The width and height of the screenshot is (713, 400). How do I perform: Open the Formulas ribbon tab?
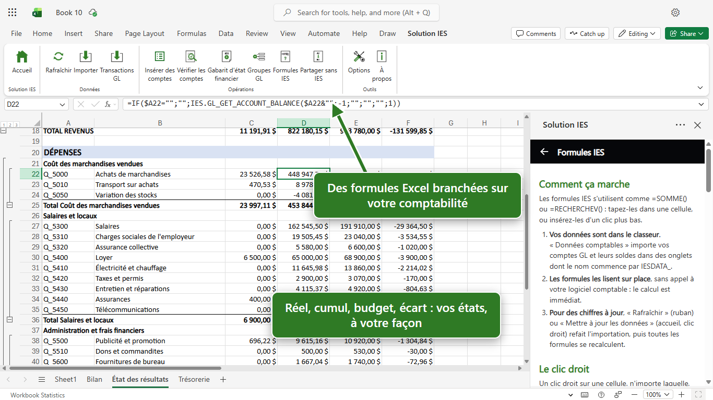click(192, 33)
